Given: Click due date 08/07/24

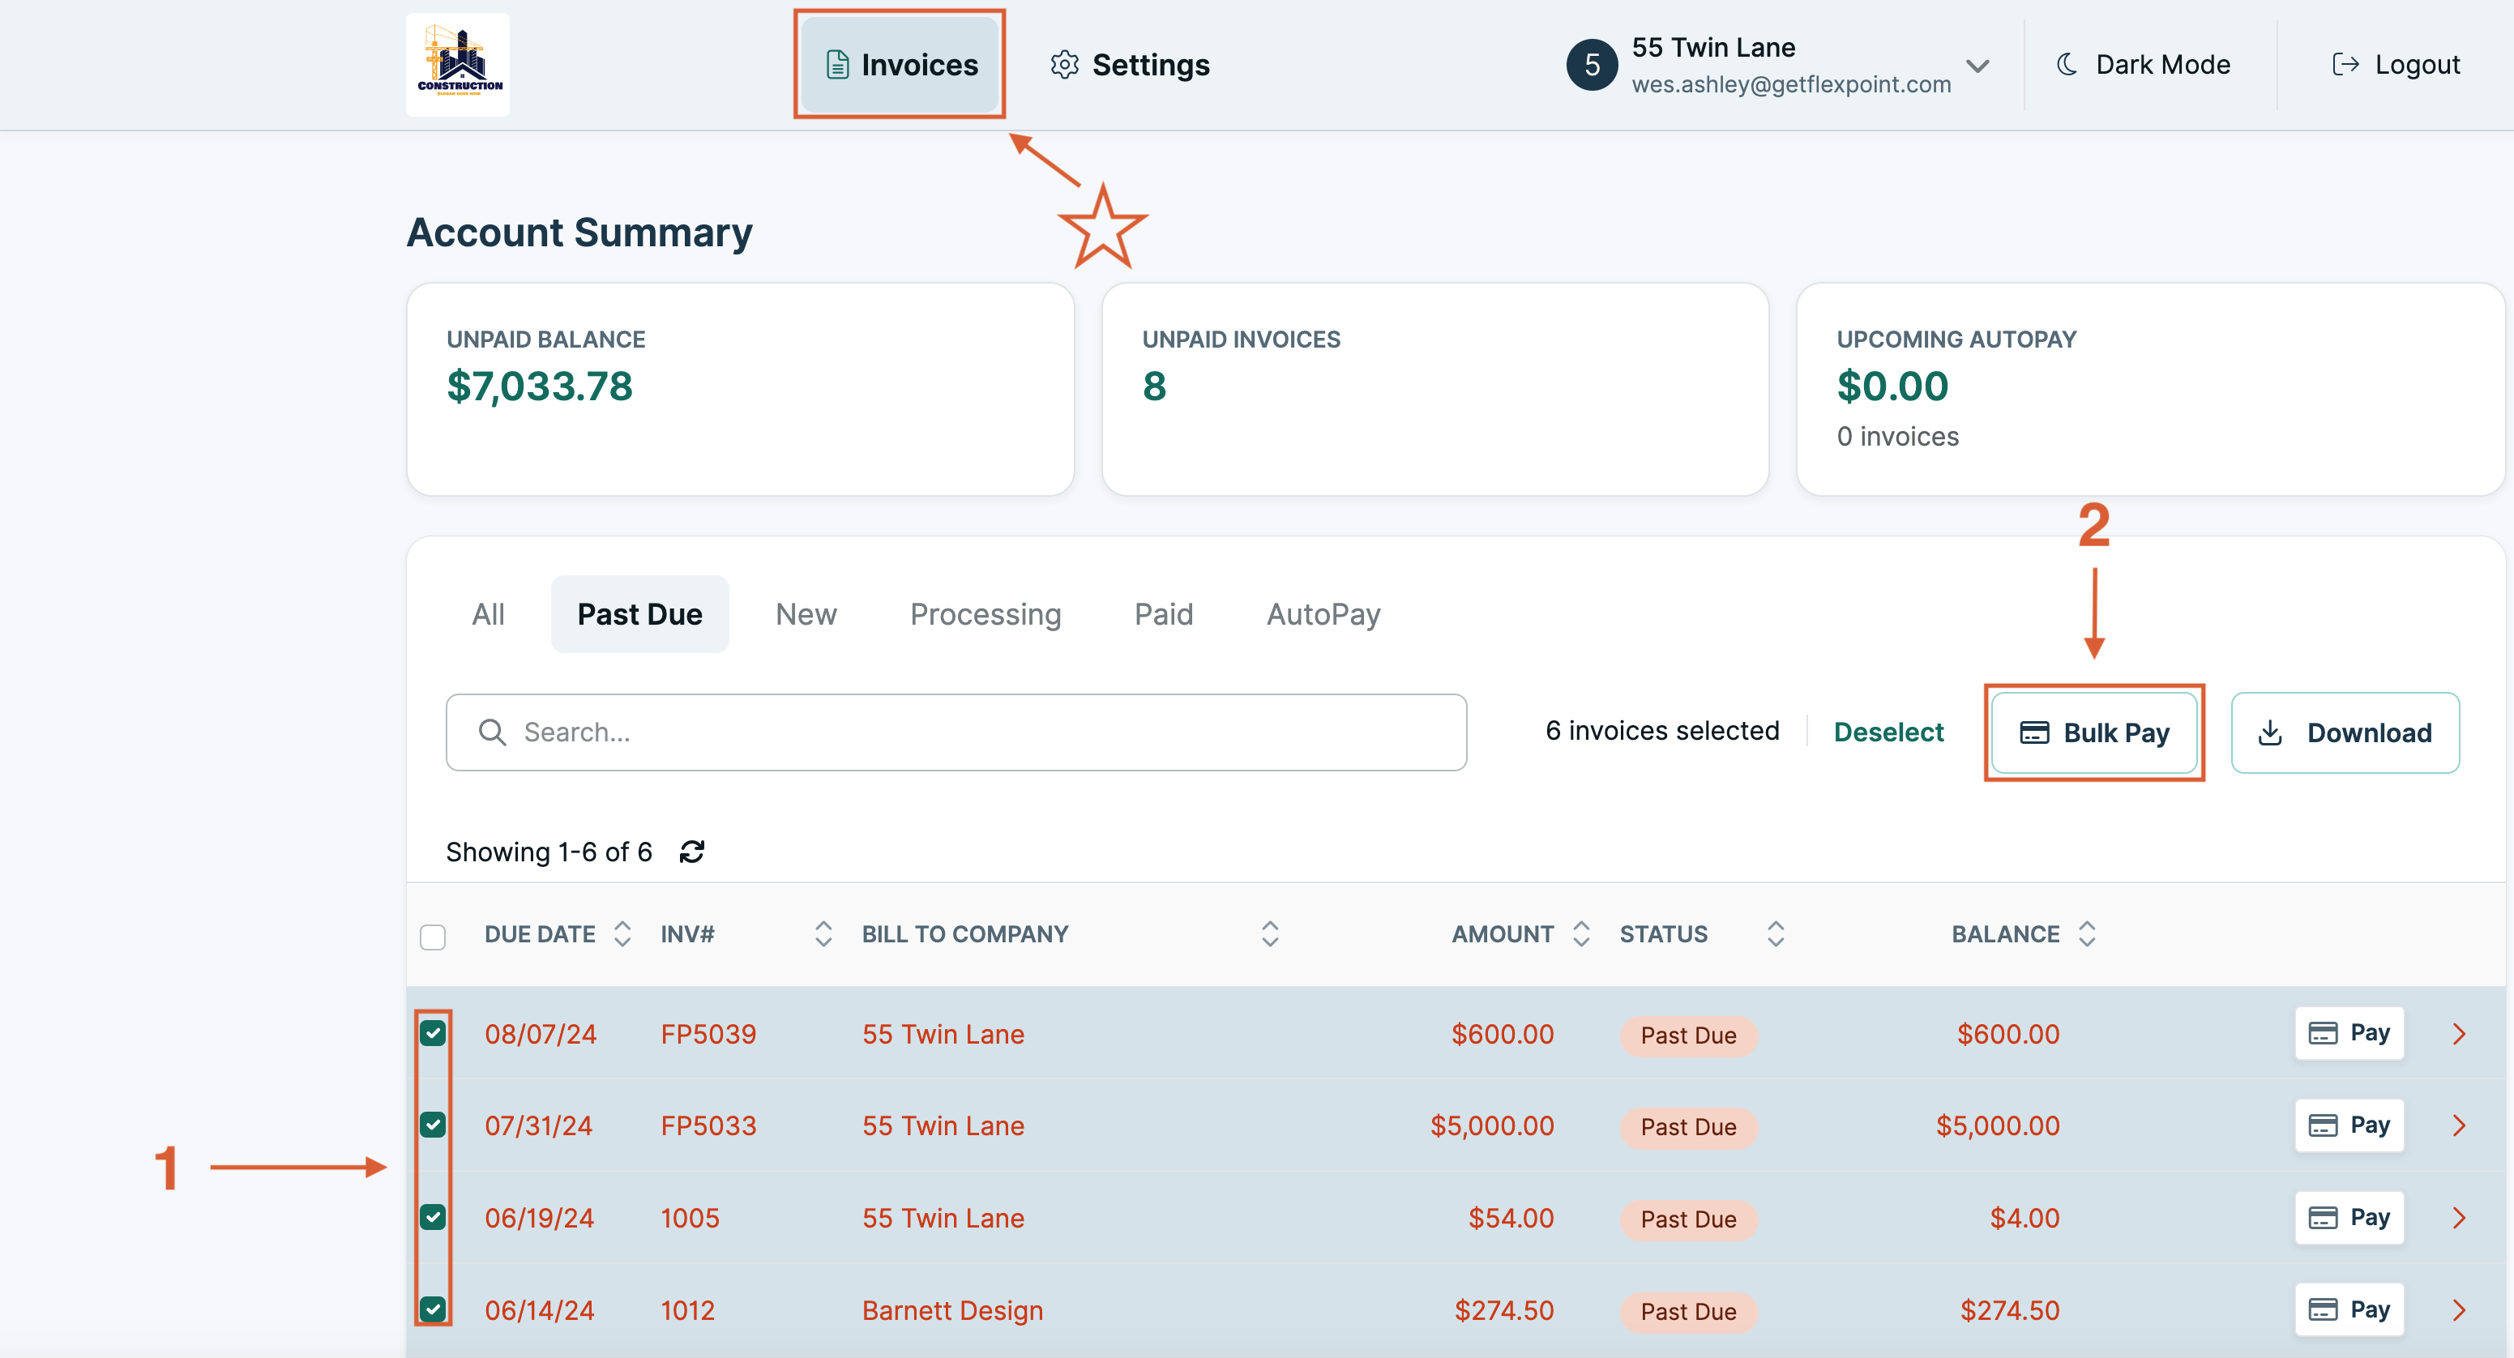Looking at the screenshot, I should (540, 1034).
